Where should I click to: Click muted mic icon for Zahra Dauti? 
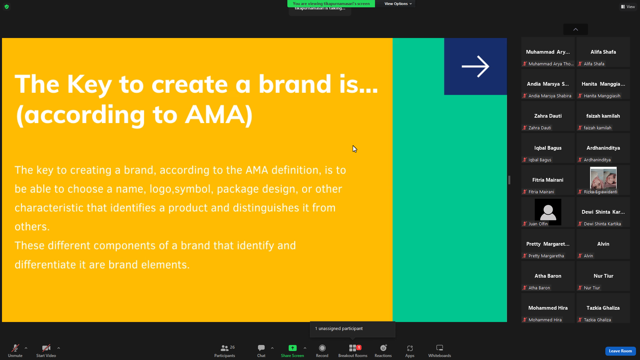(x=525, y=128)
